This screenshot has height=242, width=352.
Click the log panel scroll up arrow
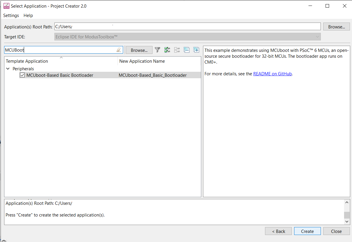(x=347, y=202)
